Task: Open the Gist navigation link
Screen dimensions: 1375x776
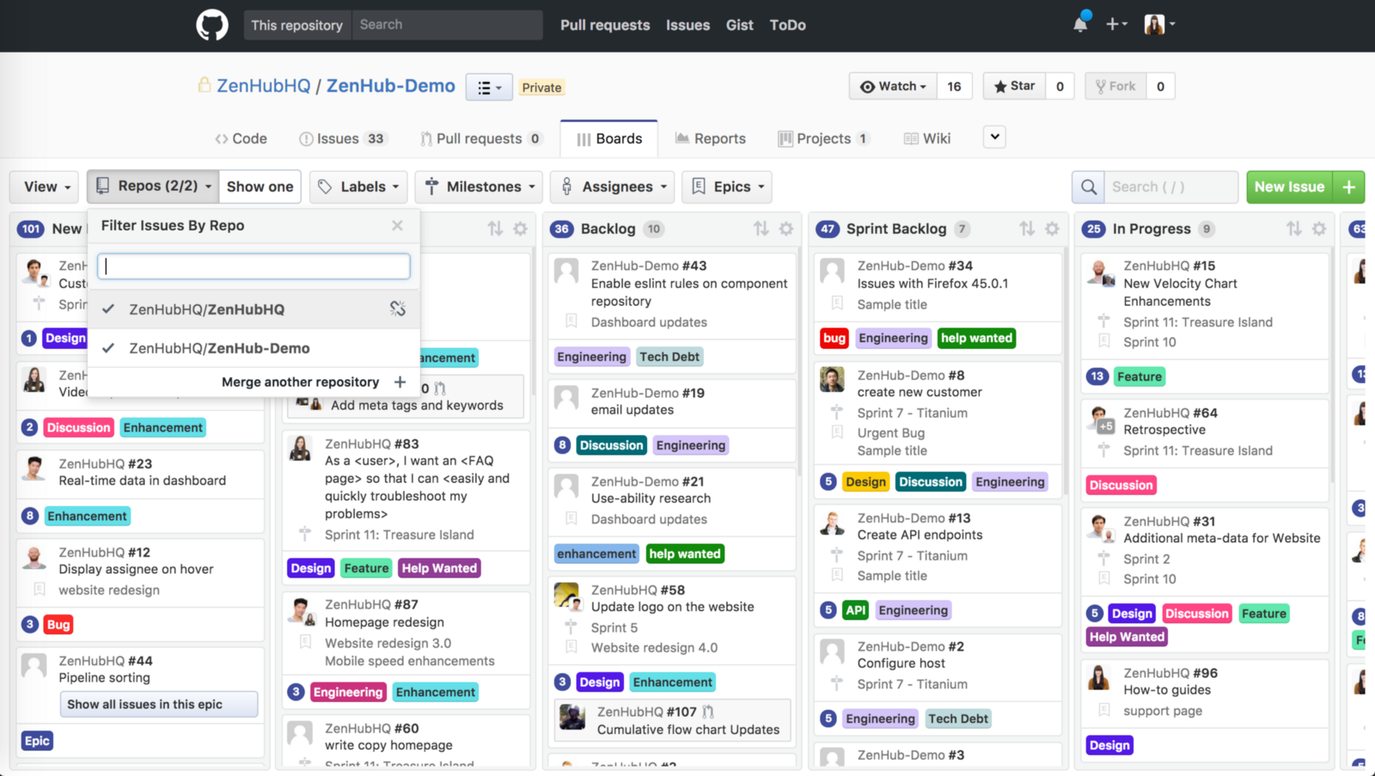Action: (739, 25)
